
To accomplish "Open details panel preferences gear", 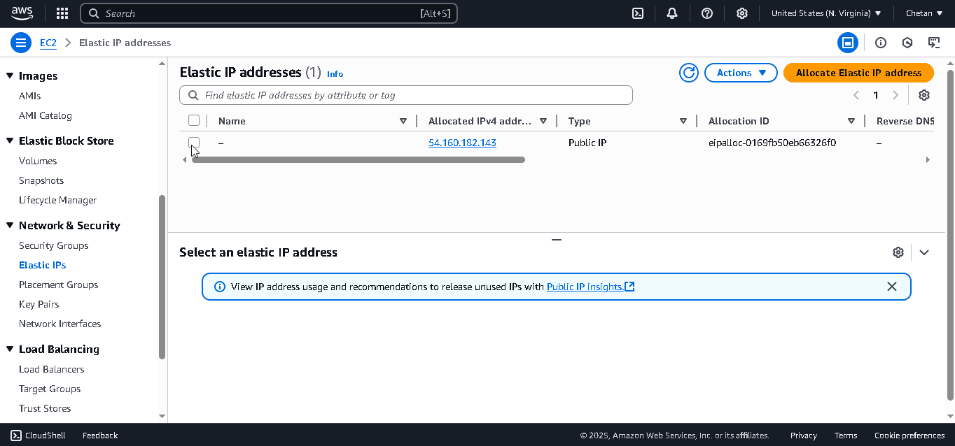I will point(898,252).
